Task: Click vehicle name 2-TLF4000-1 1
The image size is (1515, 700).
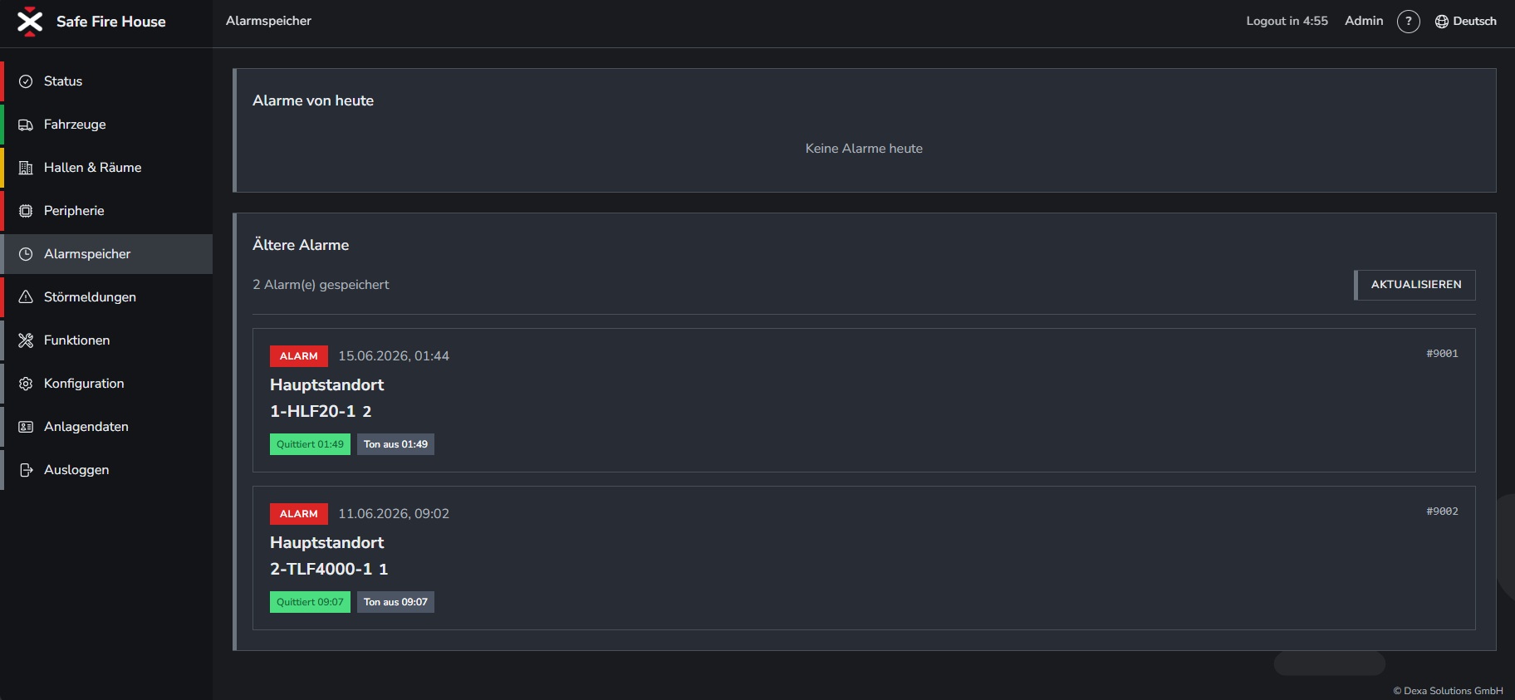Action: pos(329,569)
